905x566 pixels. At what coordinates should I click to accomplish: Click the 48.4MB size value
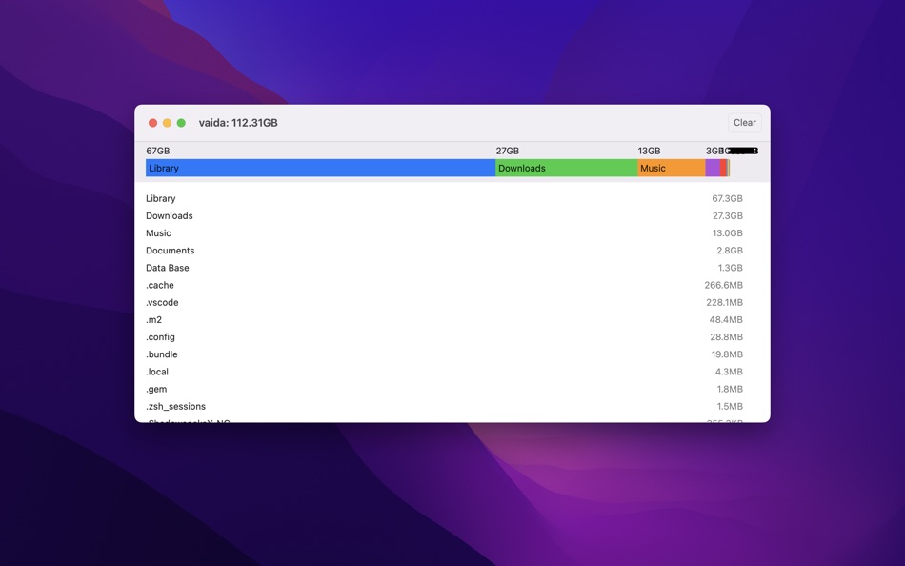pyautogui.click(x=726, y=320)
